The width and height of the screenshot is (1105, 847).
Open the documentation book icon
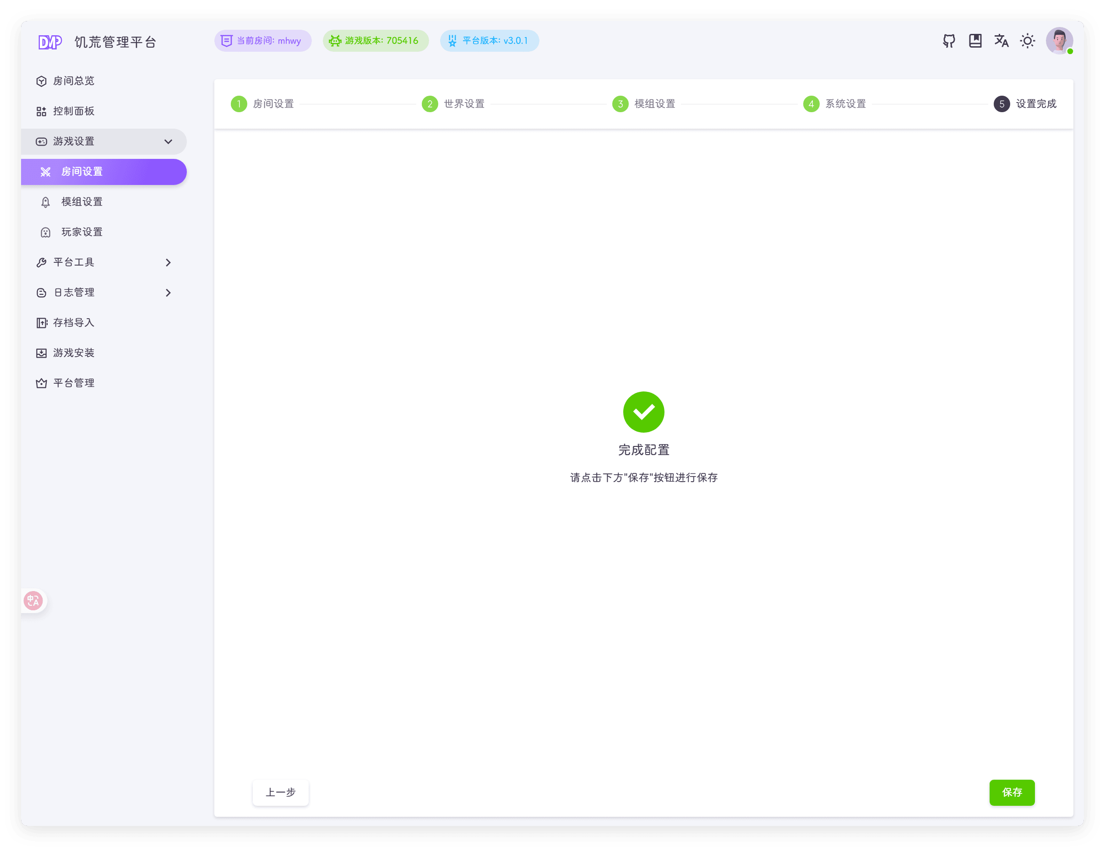click(975, 41)
